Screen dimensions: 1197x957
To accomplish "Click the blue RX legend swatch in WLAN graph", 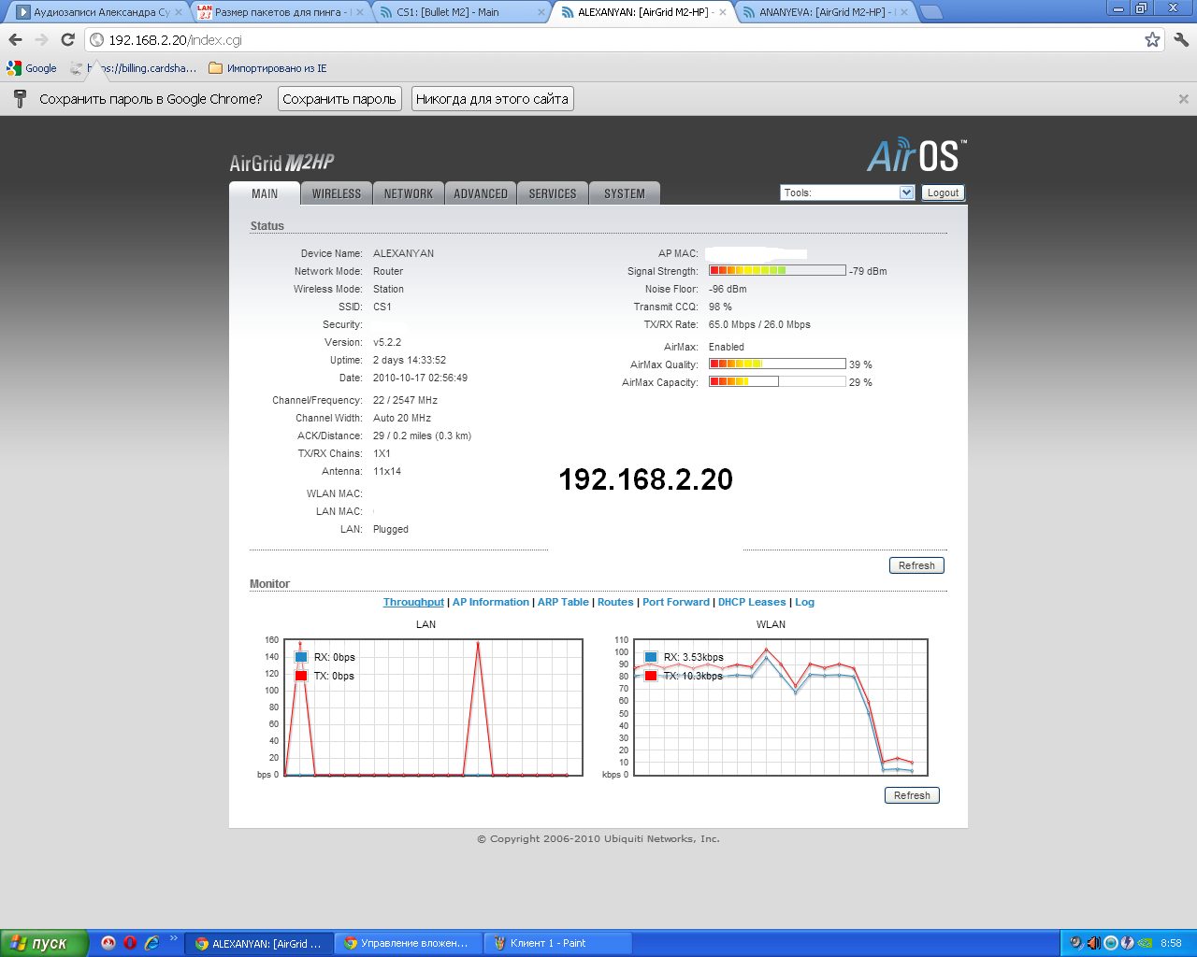I will (x=651, y=657).
